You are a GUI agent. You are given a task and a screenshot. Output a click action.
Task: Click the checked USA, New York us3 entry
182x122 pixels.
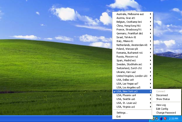(x=133, y=91)
